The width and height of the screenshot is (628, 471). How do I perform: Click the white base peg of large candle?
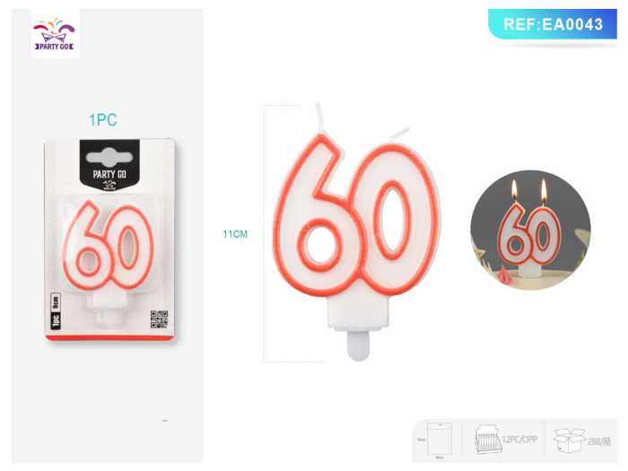coord(359,345)
